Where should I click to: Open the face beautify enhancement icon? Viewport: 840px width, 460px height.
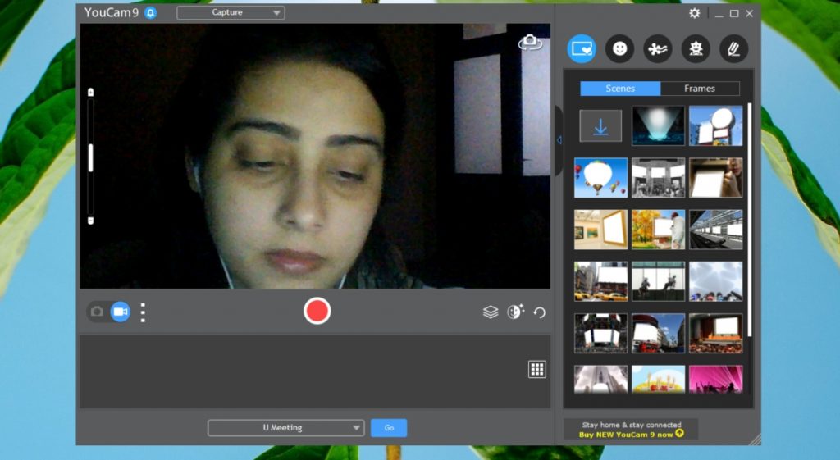[x=515, y=312]
